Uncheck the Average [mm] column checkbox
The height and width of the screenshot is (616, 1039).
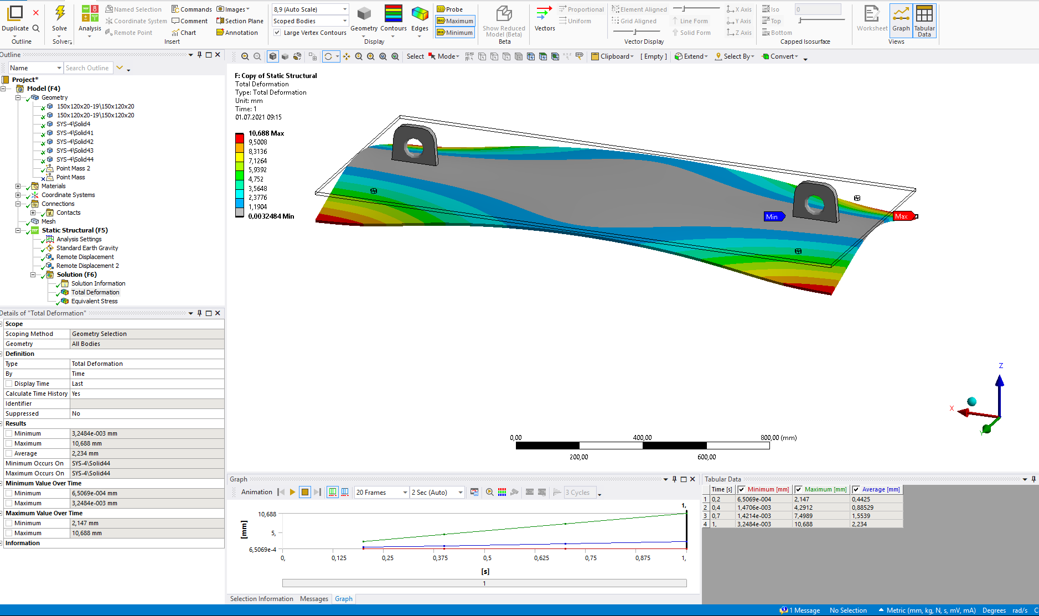(856, 489)
